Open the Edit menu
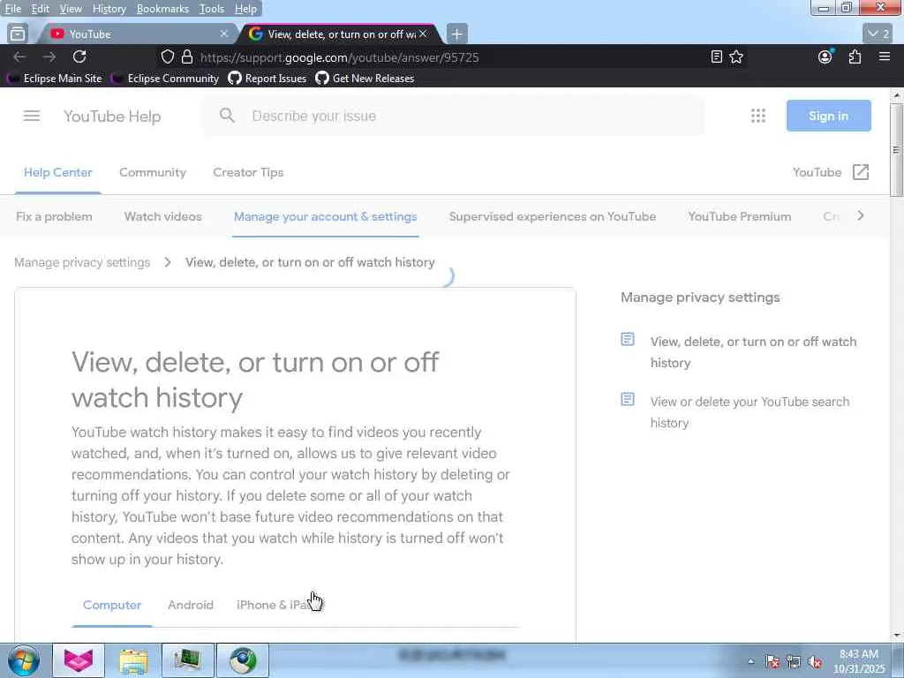 40,9
